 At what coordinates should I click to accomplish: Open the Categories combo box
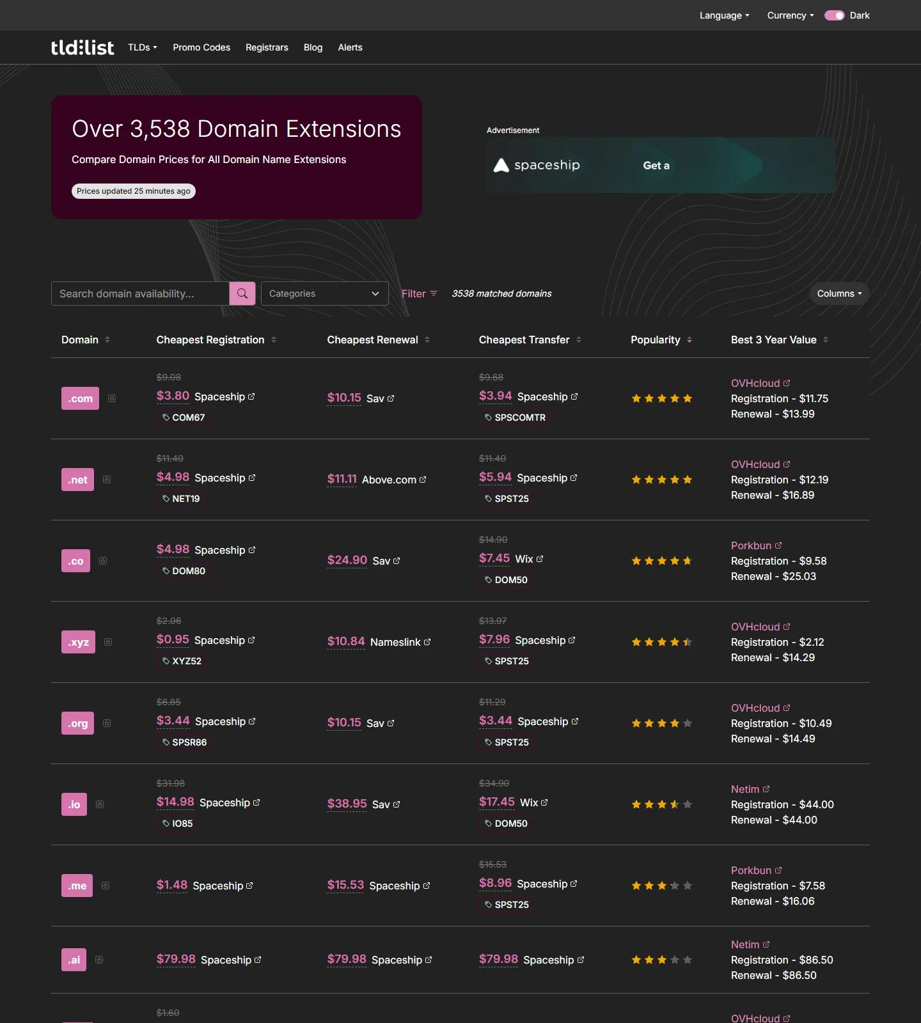pyautogui.click(x=325, y=293)
